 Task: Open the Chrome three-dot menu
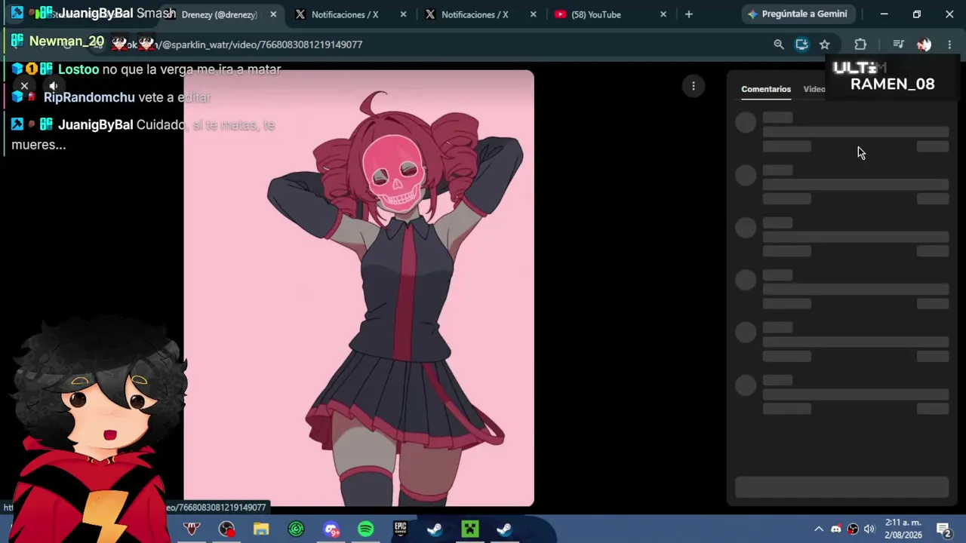point(949,44)
